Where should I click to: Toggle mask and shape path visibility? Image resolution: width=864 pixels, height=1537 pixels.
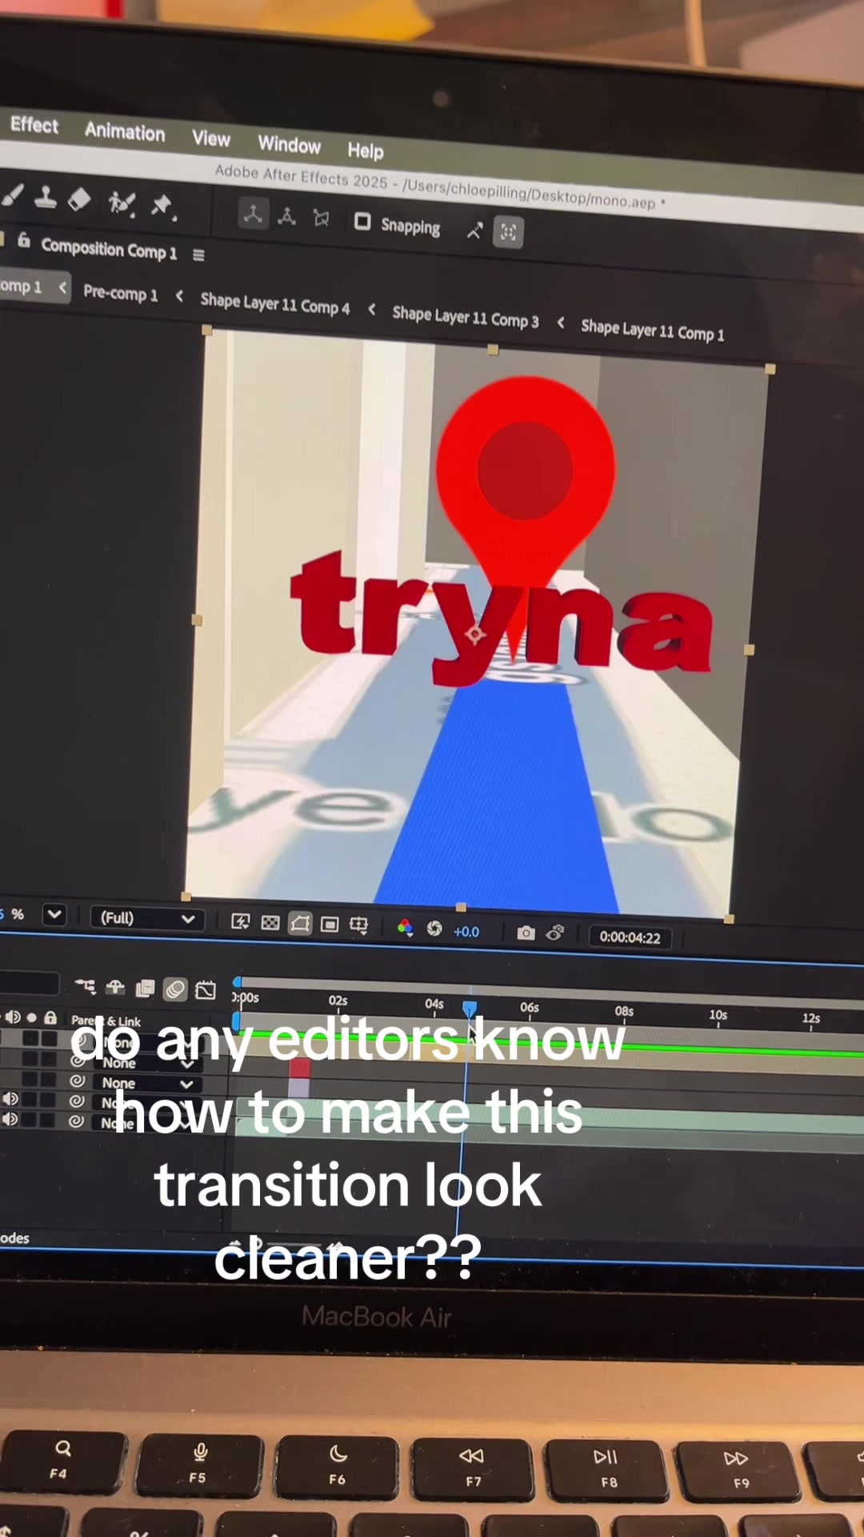300,925
